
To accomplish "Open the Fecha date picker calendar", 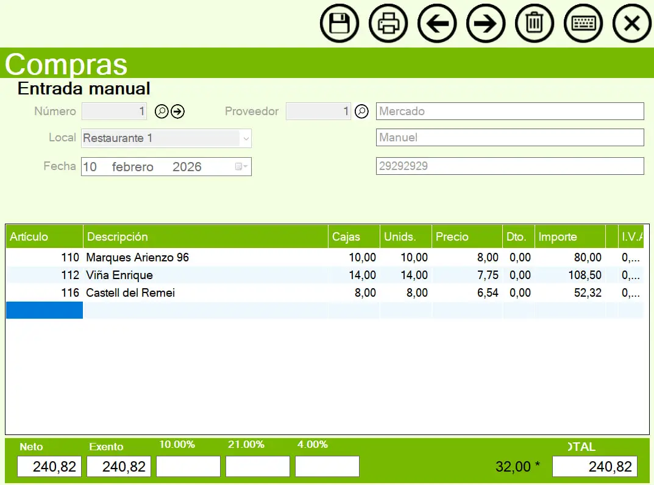I will [241, 166].
